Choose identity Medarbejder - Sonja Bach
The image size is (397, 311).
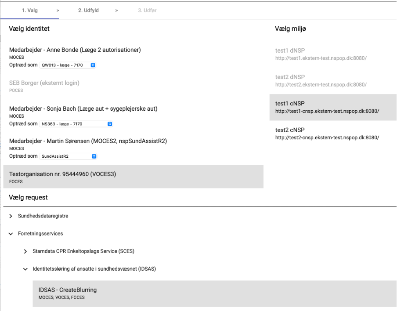click(x=83, y=108)
